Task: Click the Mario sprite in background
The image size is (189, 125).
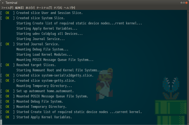Action: 104,84
